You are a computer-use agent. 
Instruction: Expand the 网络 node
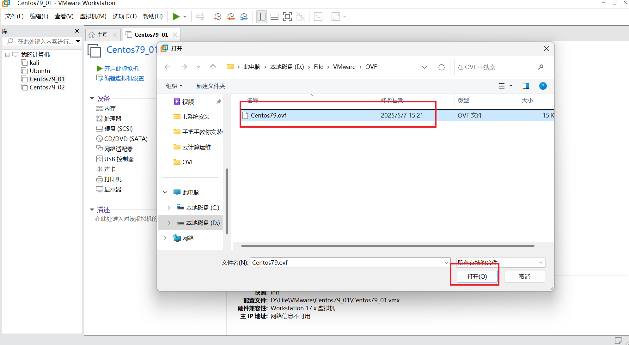coord(165,238)
